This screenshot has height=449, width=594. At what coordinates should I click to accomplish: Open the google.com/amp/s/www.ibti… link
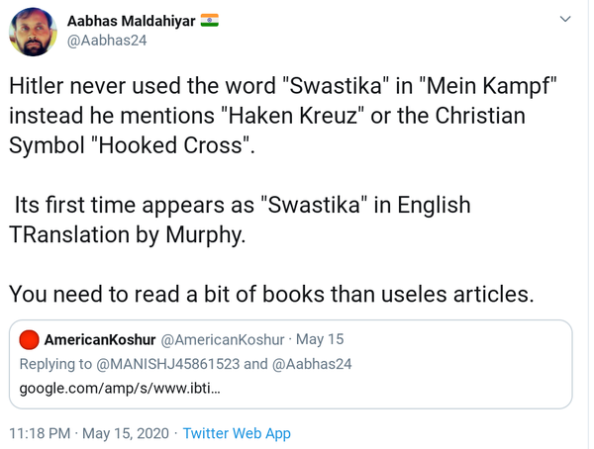[x=120, y=387]
